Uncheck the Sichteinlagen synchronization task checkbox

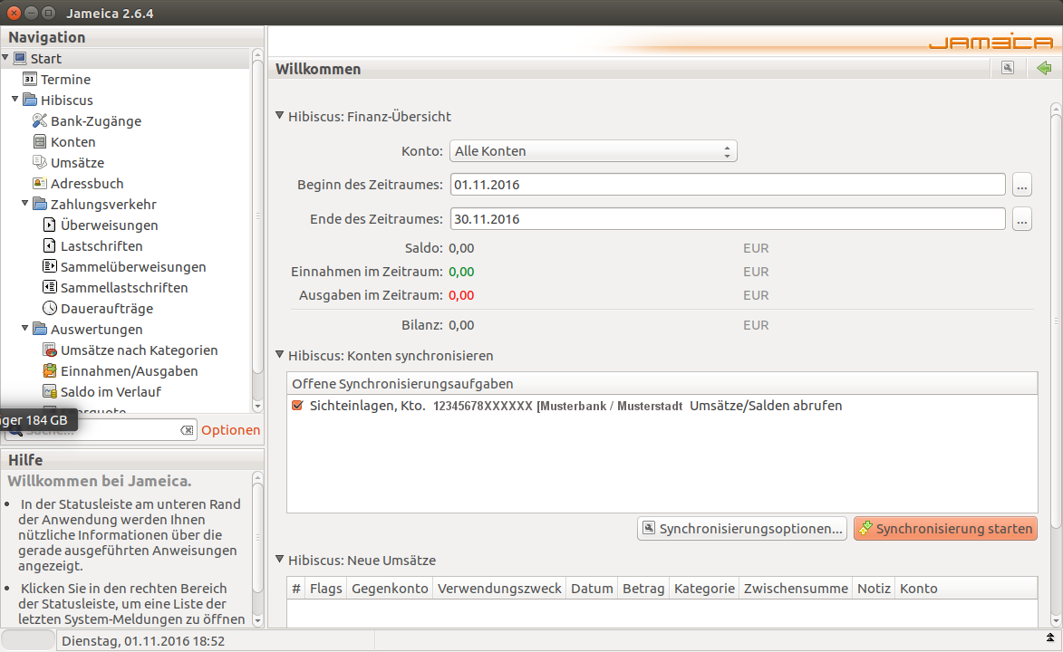(x=297, y=406)
